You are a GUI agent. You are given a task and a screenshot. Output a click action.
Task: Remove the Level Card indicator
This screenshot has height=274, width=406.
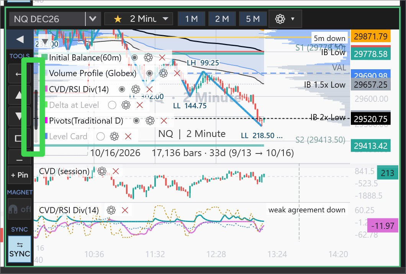(128, 136)
